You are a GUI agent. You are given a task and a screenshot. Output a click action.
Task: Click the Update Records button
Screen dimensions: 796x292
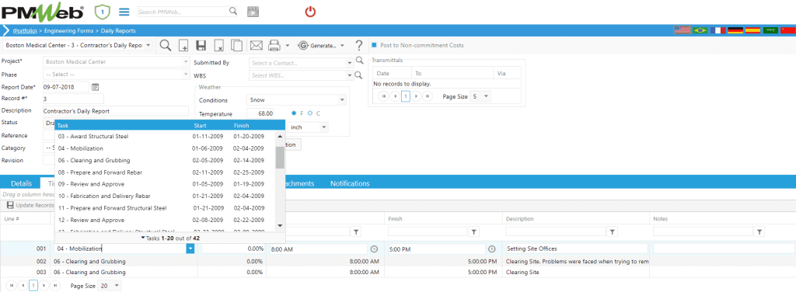(30, 205)
